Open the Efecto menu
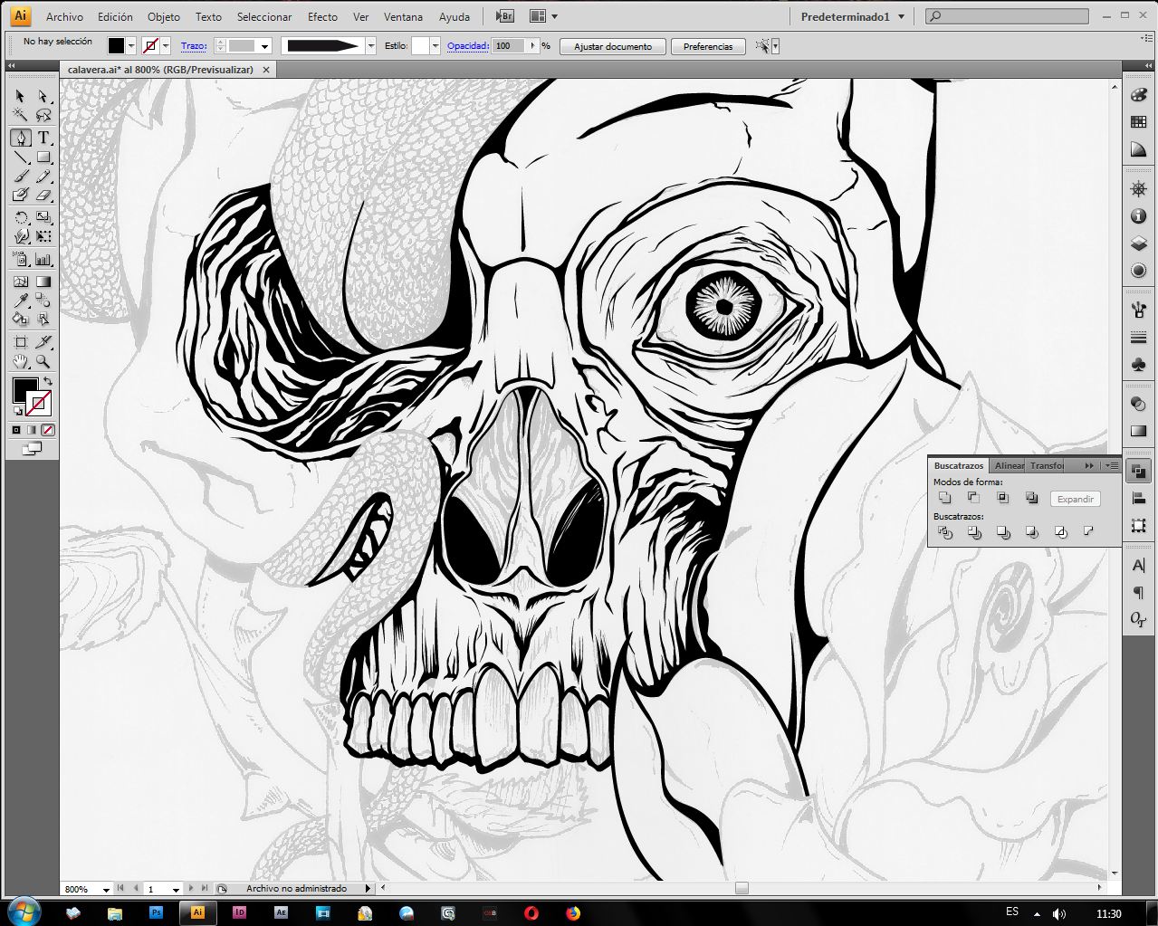Screen dimensions: 1158x926 pyautogui.click(x=322, y=16)
